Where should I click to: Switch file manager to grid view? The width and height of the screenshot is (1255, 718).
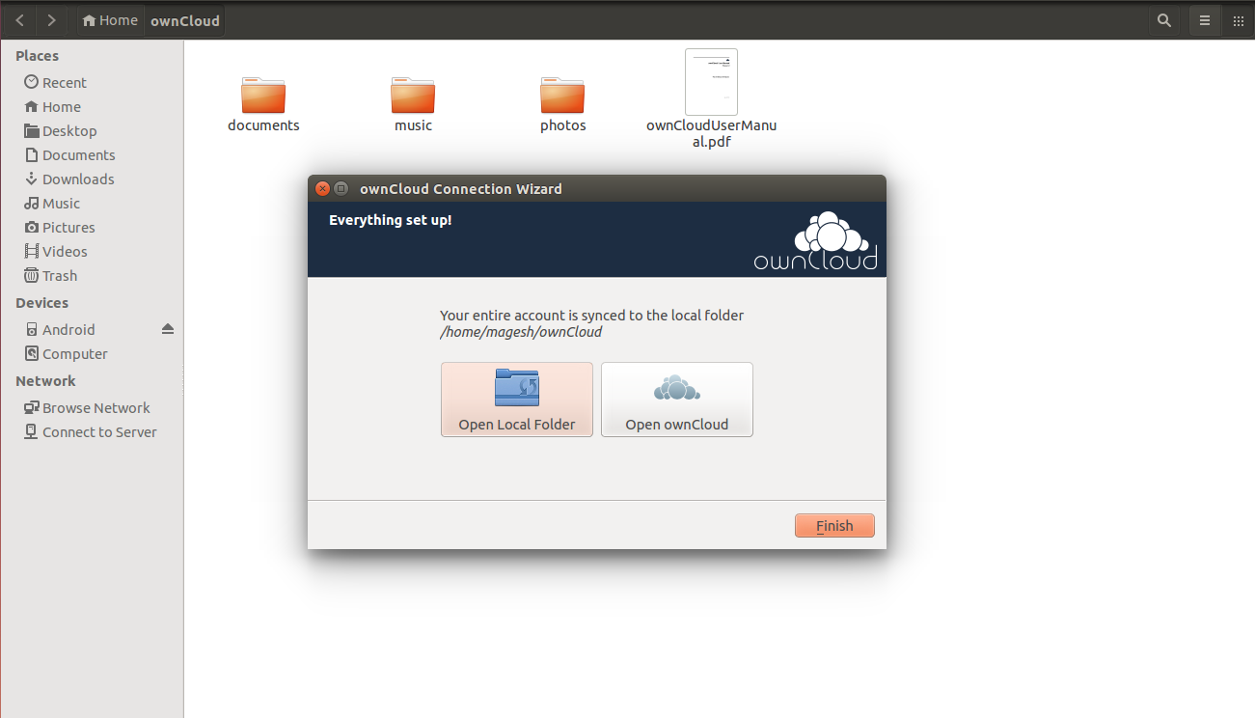1239,20
